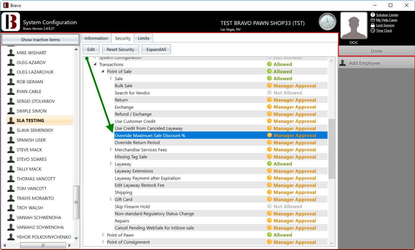
Task: Click the person icon beside ROB GEIMAN
Action: pos(11,82)
